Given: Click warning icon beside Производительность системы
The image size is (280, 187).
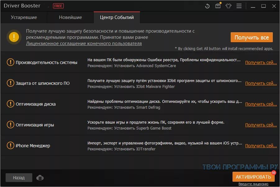Looking at the screenshot, I should click(11, 62).
